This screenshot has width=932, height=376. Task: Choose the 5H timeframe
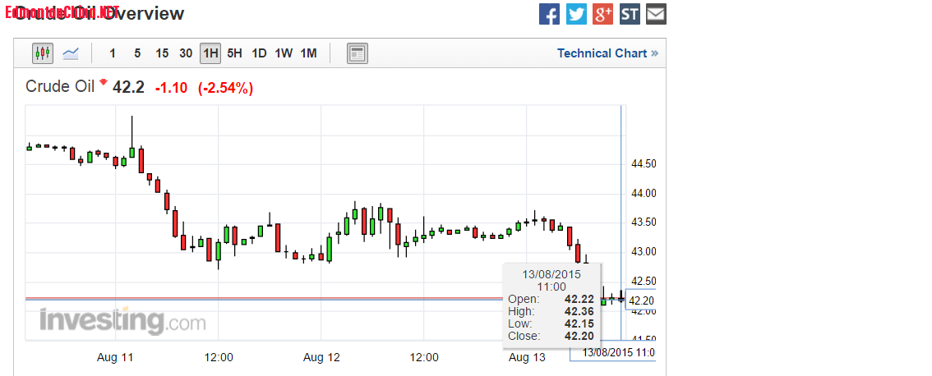[234, 53]
